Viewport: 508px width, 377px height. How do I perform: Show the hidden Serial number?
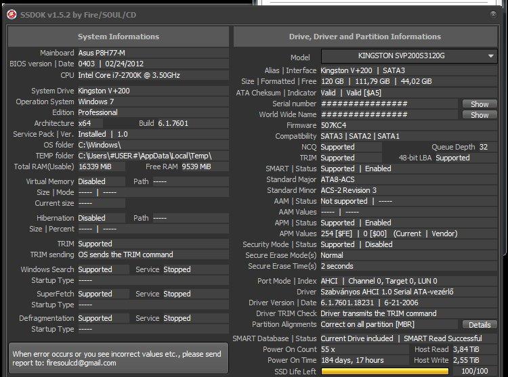tap(480, 104)
